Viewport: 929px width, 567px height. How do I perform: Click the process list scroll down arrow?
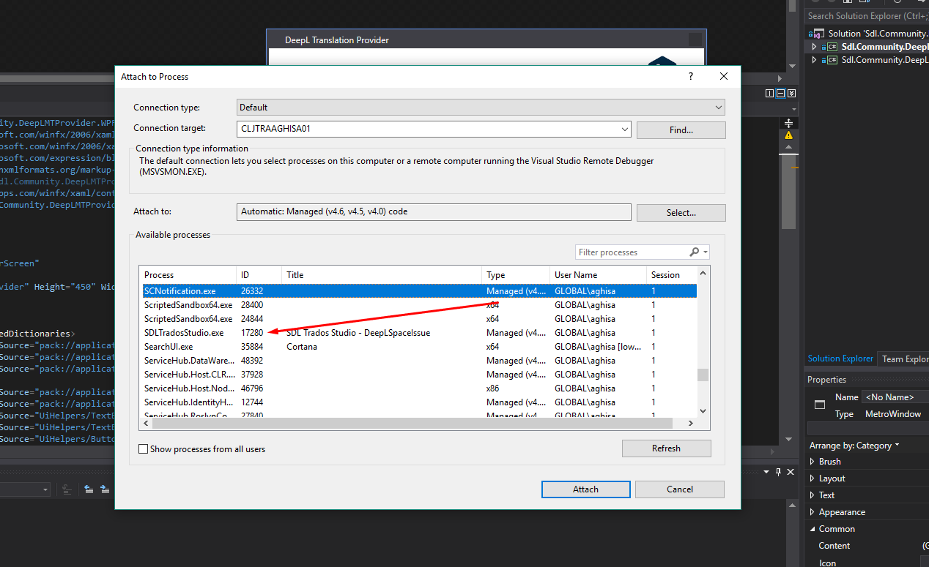coord(703,411)
